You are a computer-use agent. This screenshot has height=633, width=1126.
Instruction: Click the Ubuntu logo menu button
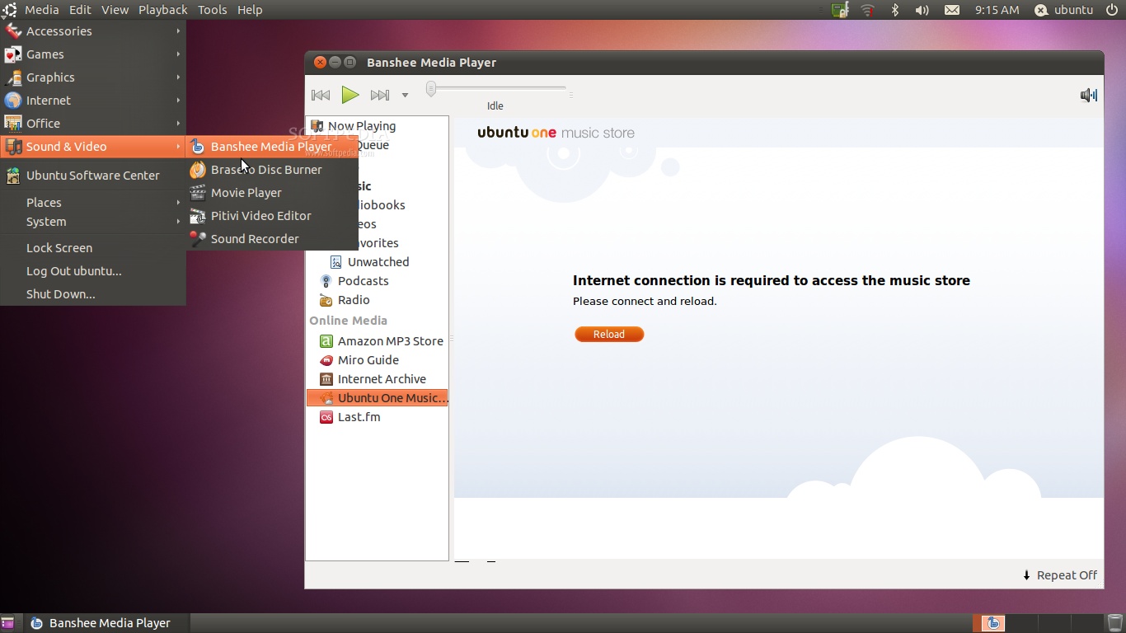(x=9, y=10)
